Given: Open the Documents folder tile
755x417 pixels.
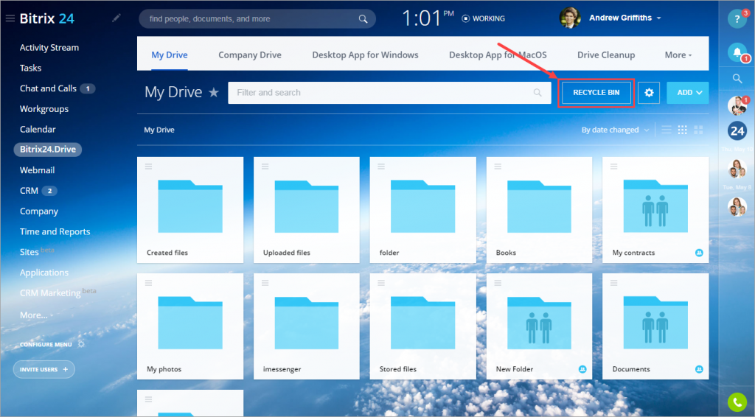Looking at the screenshot, I should pyautogui.click(x=655, y=326).
